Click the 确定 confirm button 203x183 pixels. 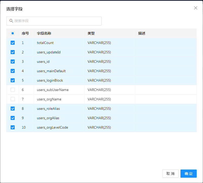pyautogui.click(x=188, y=174)
